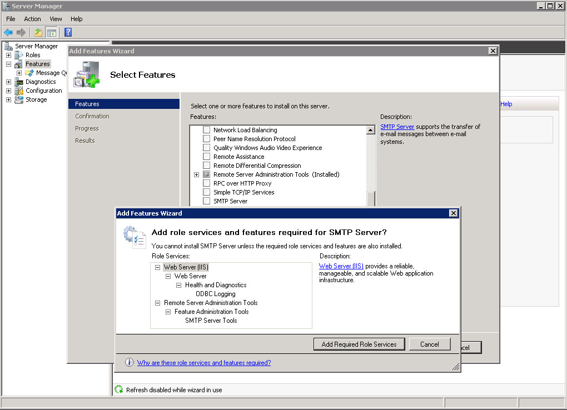Click the Storage node icon
The height and width of the screenshot is (410, 567).
coord(19,99)
